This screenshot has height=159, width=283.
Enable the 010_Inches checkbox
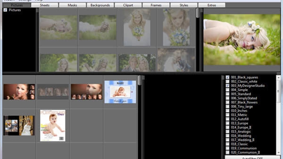point(227,110)
